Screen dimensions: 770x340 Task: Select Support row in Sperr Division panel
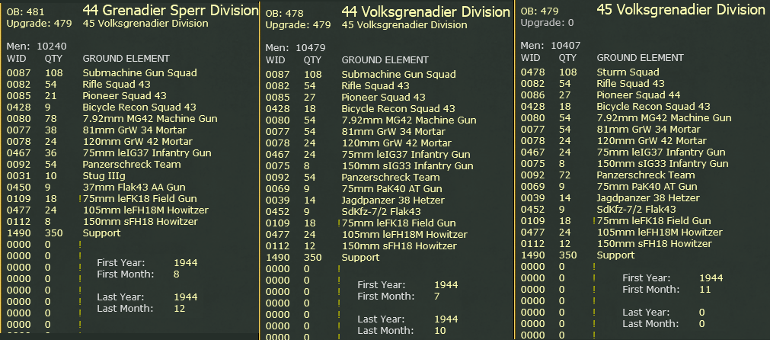(x=101, y=233)
